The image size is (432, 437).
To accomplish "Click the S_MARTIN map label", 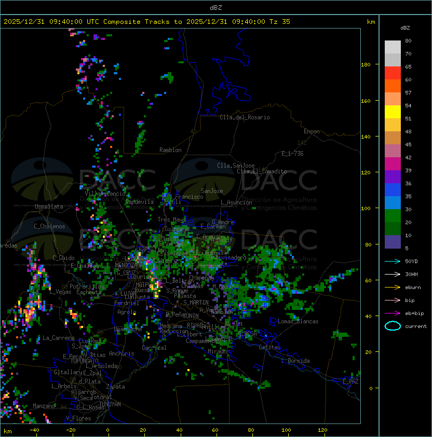I will [x=196, y=303].
